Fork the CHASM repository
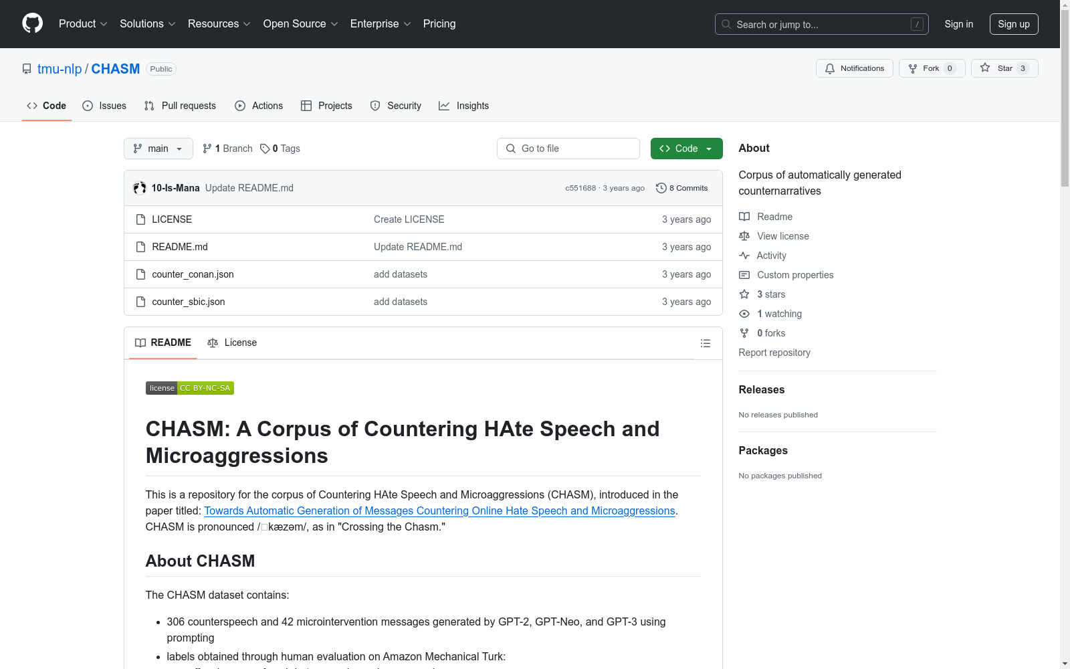Screen dimensions: 1070x669 click(932, 68)
